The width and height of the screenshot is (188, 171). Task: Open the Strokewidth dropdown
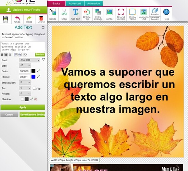(x=25, y=82)
